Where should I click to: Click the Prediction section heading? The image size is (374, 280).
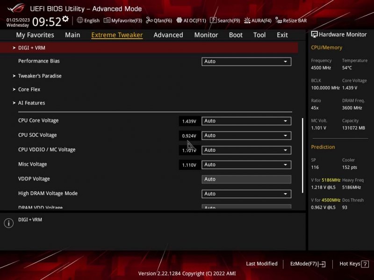[x=323, y=147]
